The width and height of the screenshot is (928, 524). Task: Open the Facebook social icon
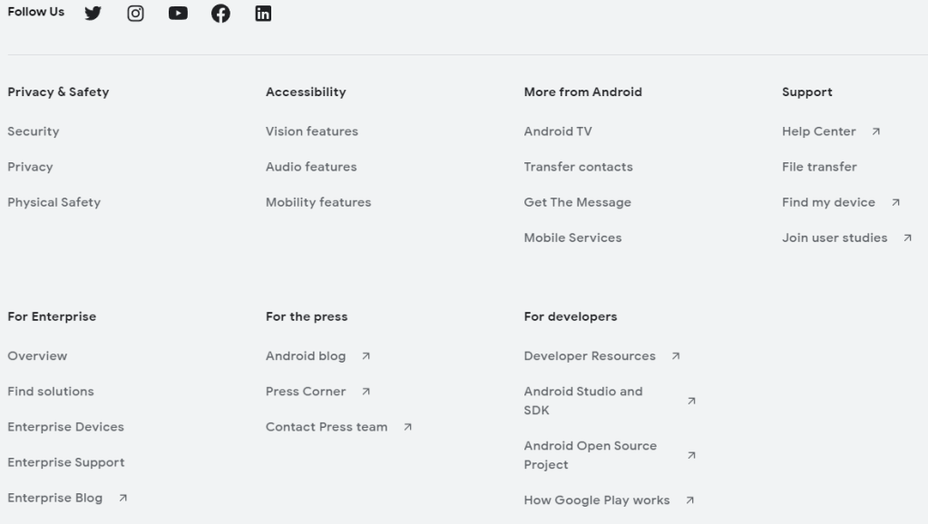click(220, 14)
